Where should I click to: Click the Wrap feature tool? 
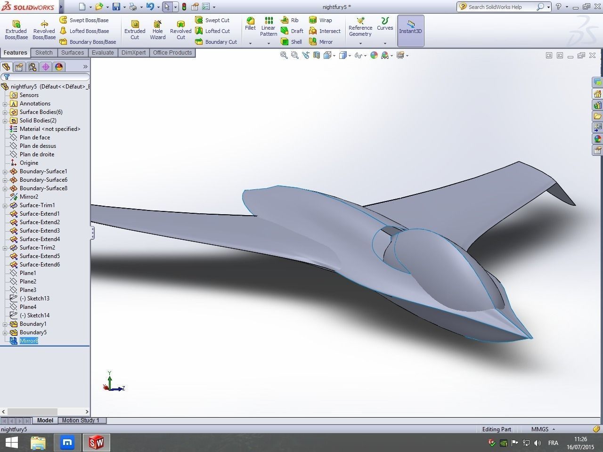pos(320,20)
